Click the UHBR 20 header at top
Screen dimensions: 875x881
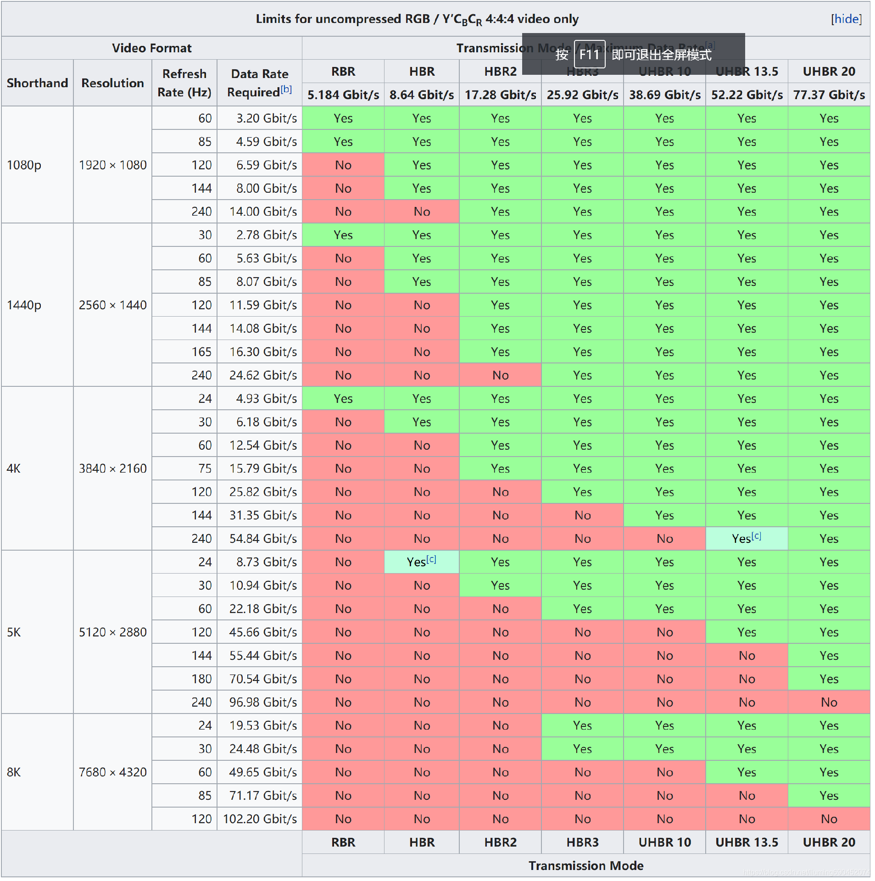(829, 72)
